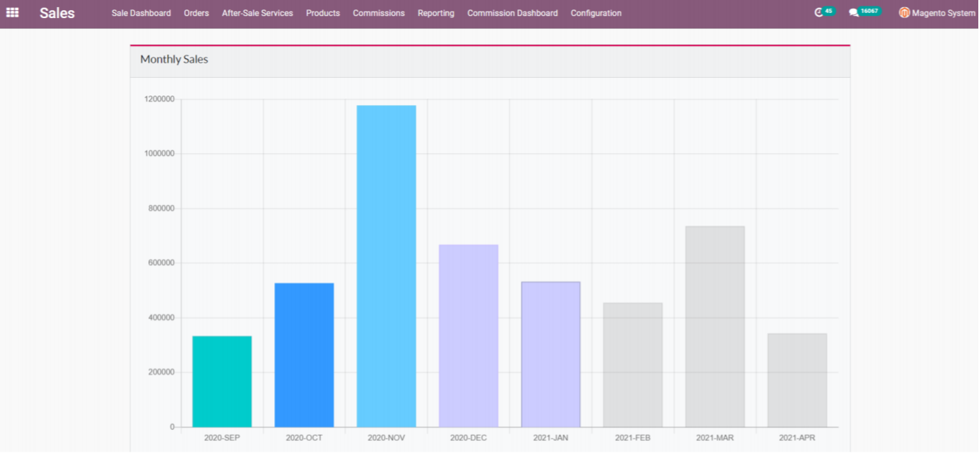The width and height of the screenshot is (979, 453).
Task: Open the Commission Dashboard menu
Action: (512, 13)
